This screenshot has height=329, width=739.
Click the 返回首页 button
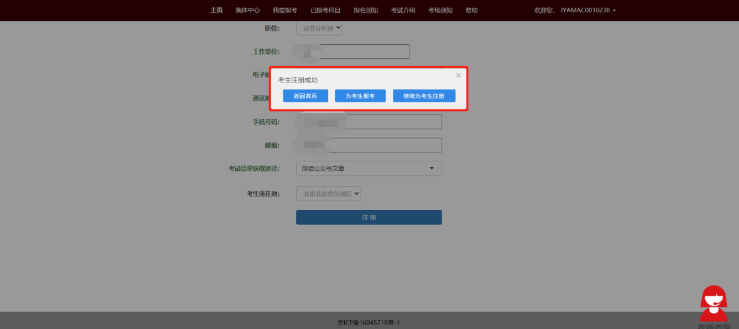pyautogui.click(x=305, y=95)
